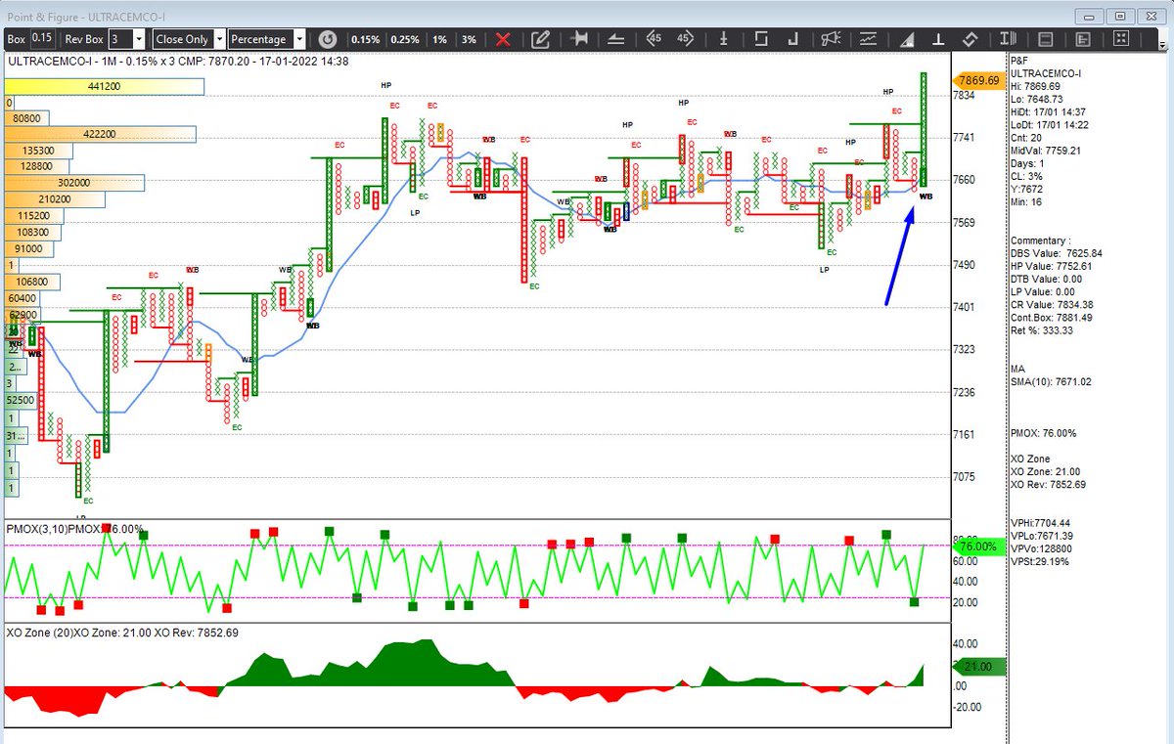
Task: Select the left 45-degree trendline tool
Action: pyautogui.click(x=654, y=39)
